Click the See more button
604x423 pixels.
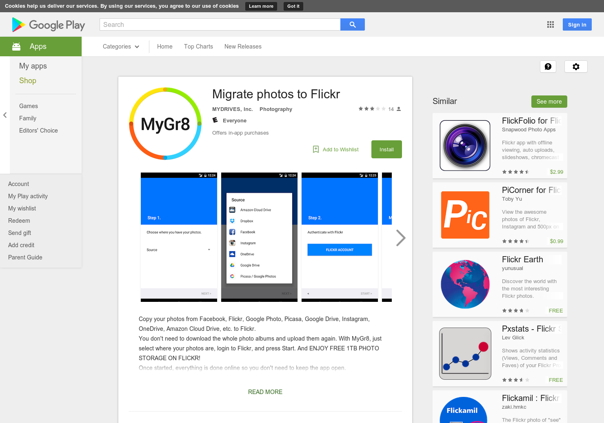click(x=549, y=102)
